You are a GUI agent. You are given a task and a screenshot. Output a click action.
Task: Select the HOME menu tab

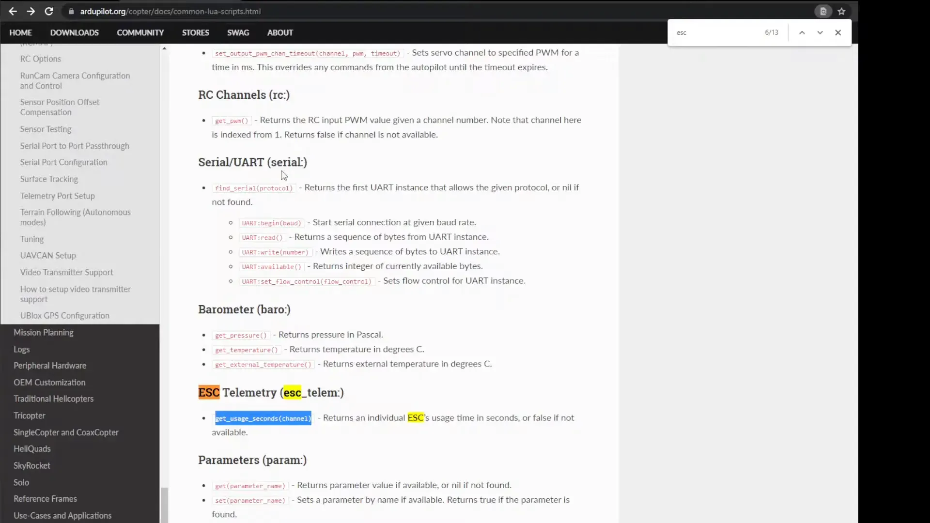pyautogui.click(x=20, y=32)
